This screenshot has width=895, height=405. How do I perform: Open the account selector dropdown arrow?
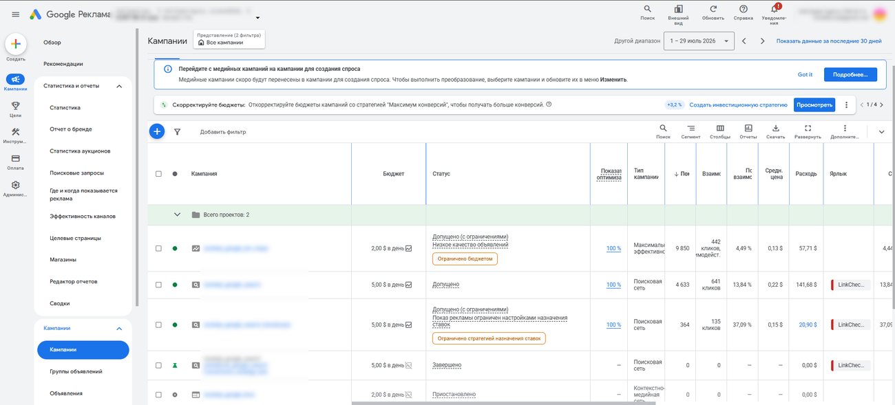coord(257,18)
